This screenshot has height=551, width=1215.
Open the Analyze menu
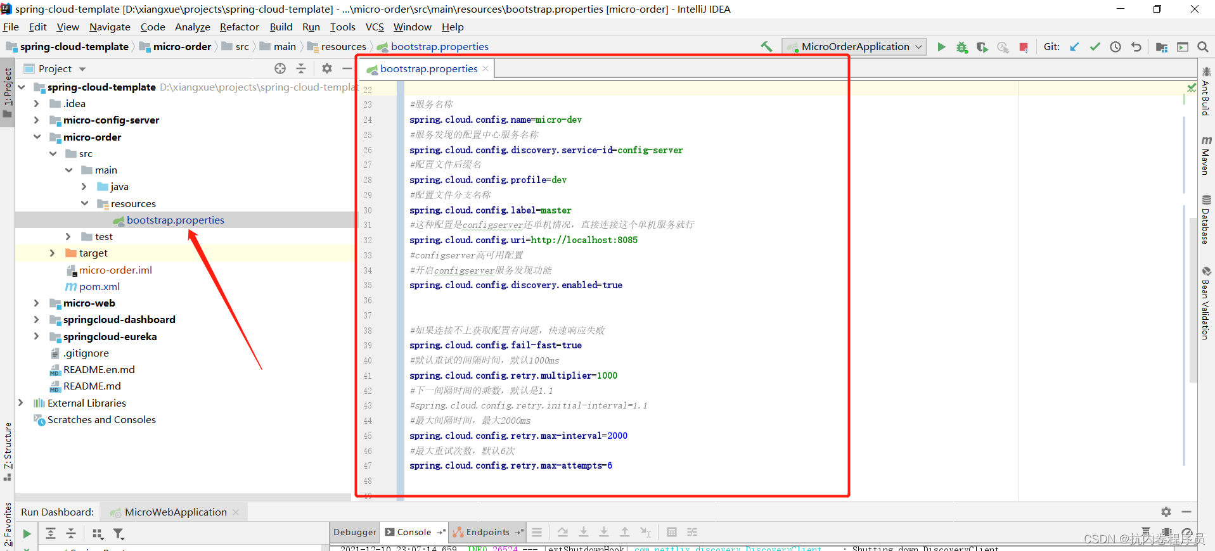click(192, 27)
